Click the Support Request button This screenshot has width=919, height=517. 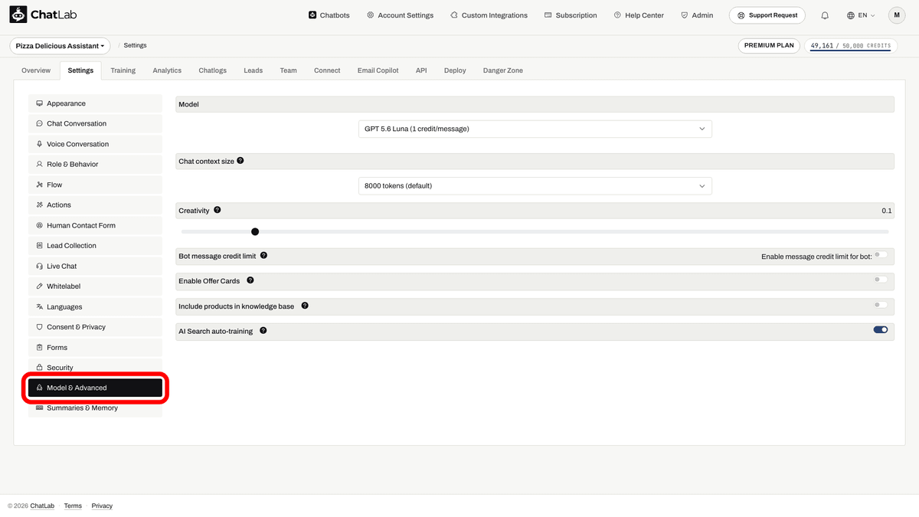point(767,15)
